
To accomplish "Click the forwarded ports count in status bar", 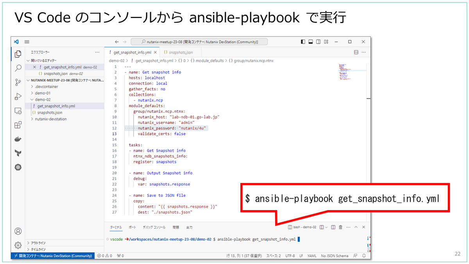I will [120, 256].
